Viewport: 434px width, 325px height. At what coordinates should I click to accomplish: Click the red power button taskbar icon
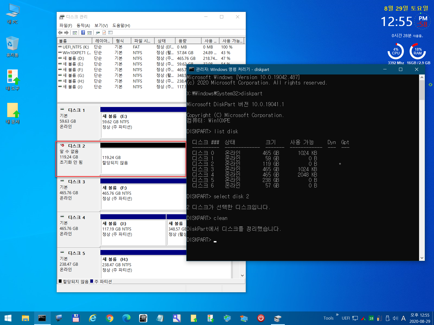coord(261,318)
